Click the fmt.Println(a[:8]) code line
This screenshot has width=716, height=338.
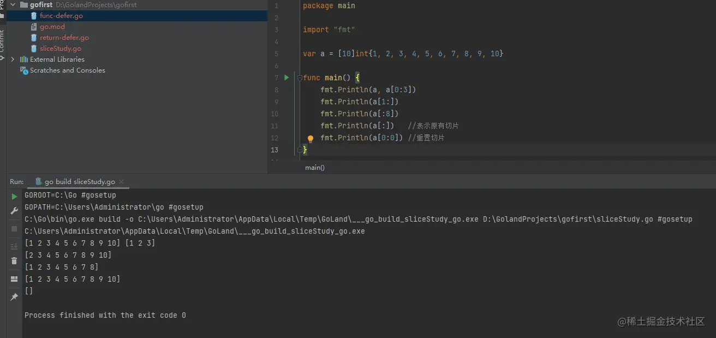coord(360,114)
